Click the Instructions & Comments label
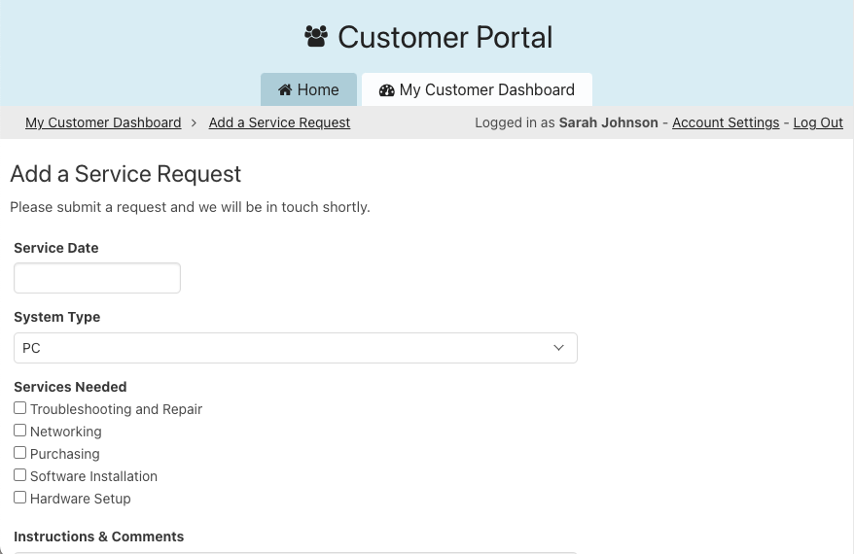854x554 pixels. tap(98, 537)
